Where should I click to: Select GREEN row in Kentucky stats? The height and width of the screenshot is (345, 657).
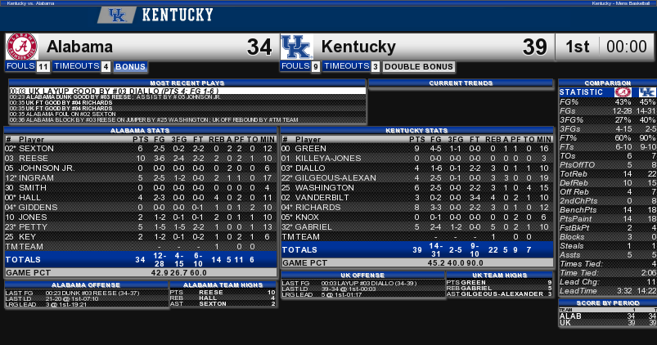pos(417,149)
